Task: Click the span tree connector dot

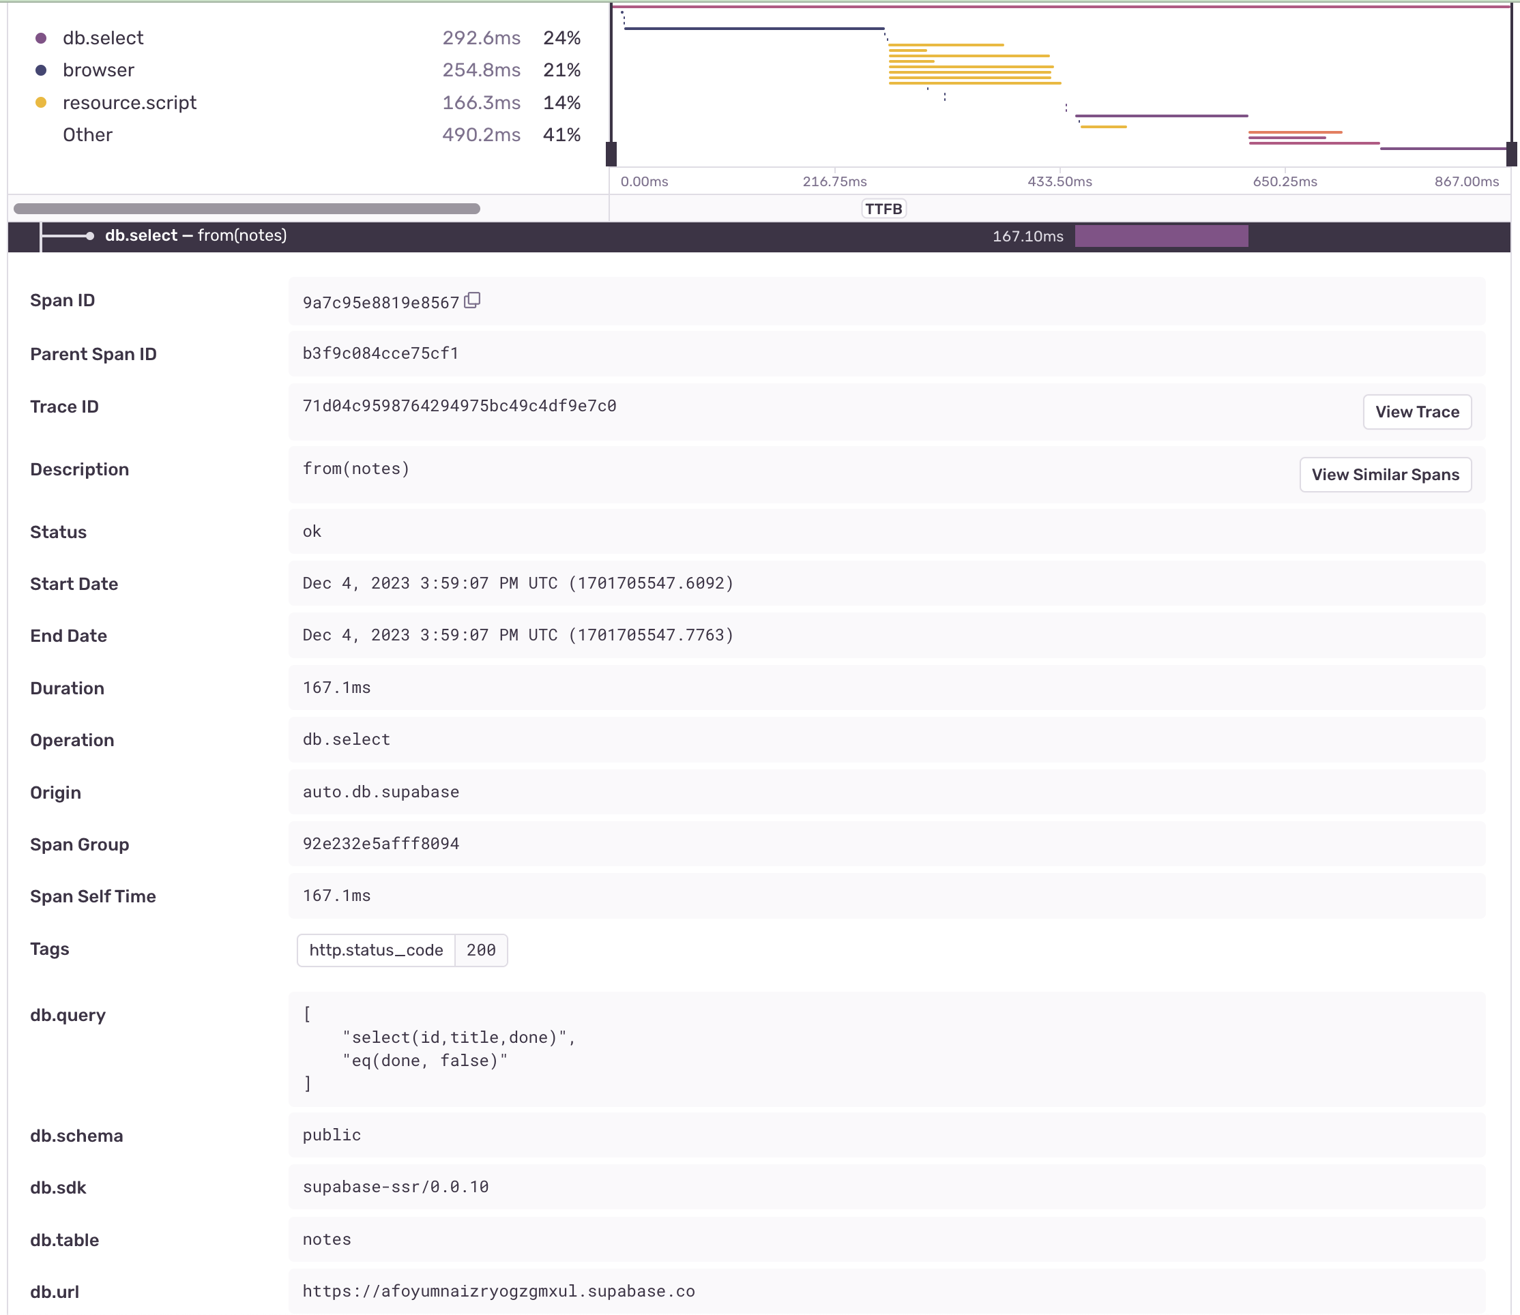Action: coord(89,236)
